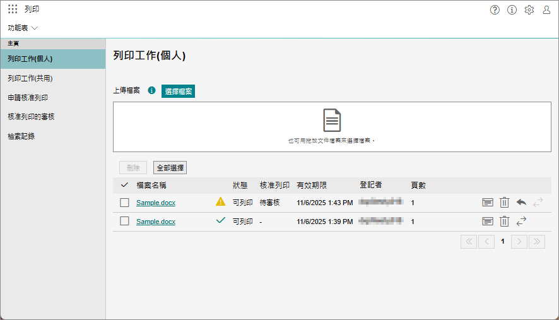559x320 pixels.
Task: Jump to last page in pagination
Action: coord(537,241)
